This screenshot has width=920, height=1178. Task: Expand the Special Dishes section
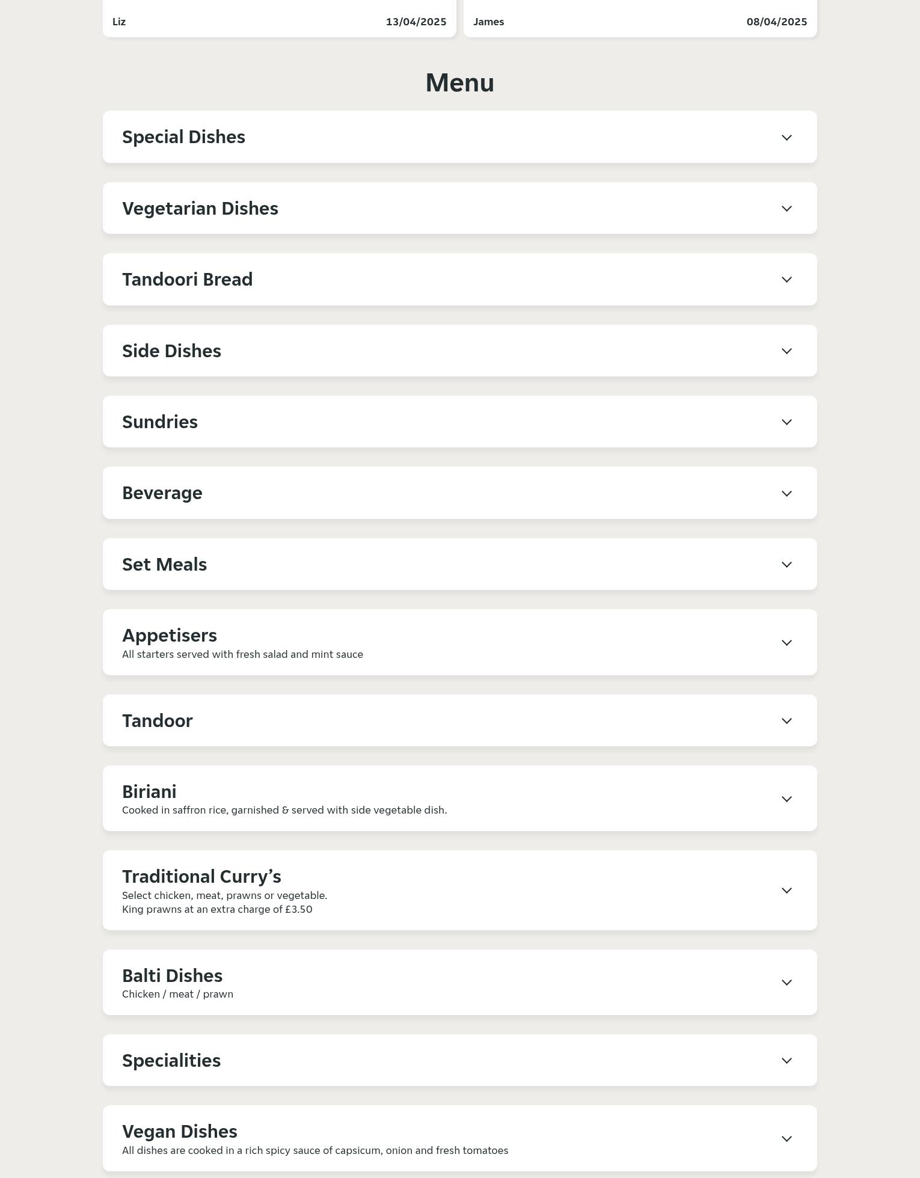(x=787, y=137)
